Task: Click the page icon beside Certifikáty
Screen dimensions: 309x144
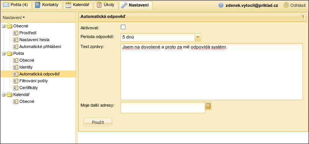Action: [x=15, y=88]
